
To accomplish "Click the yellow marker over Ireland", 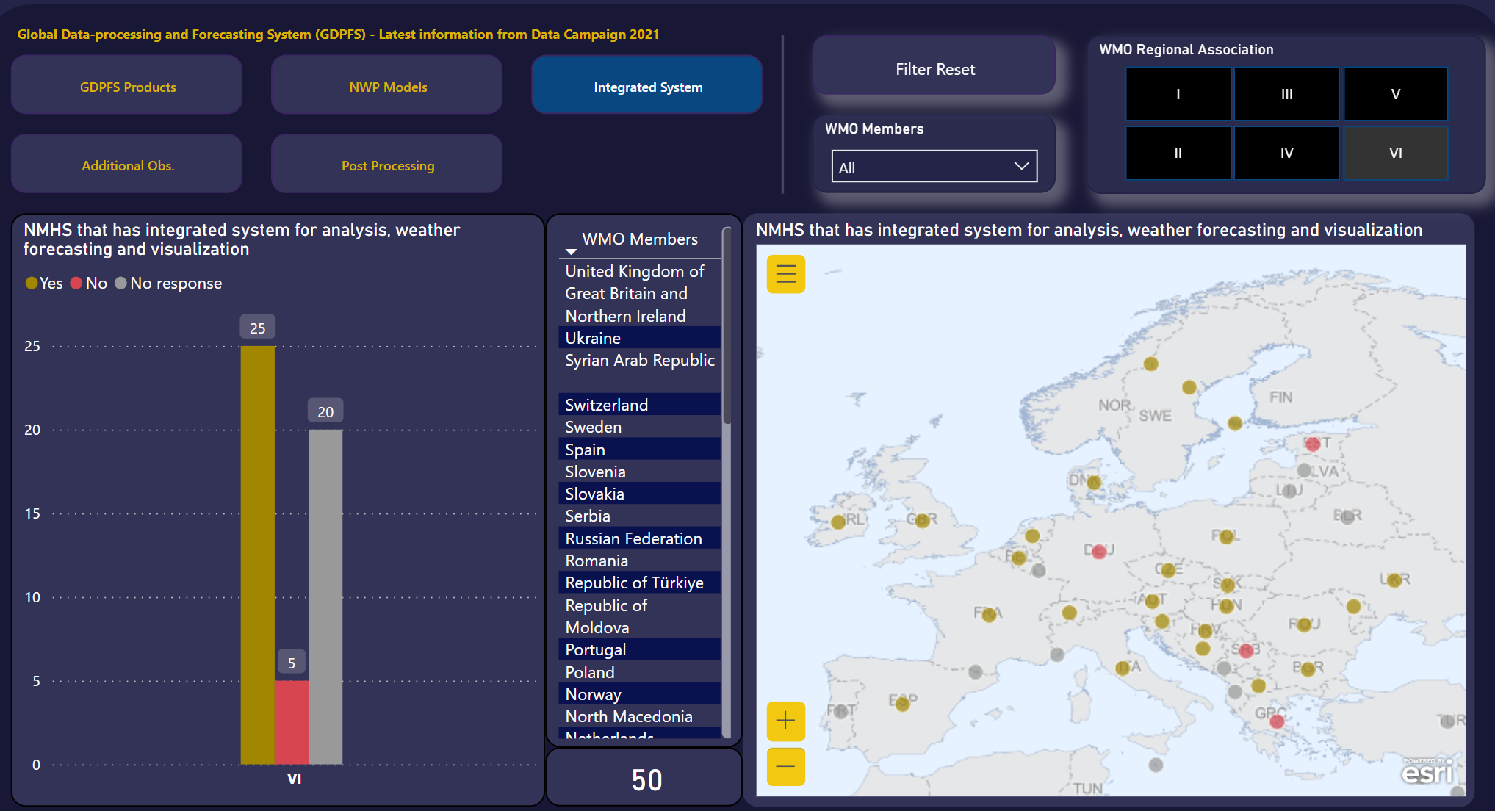I will (x=838, y=522).
